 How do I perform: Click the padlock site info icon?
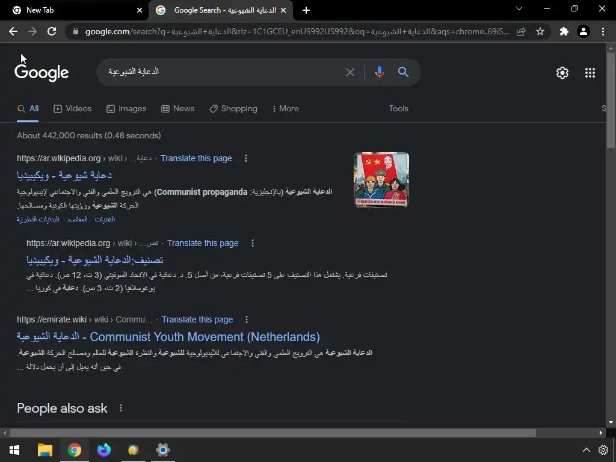point(76,31)
